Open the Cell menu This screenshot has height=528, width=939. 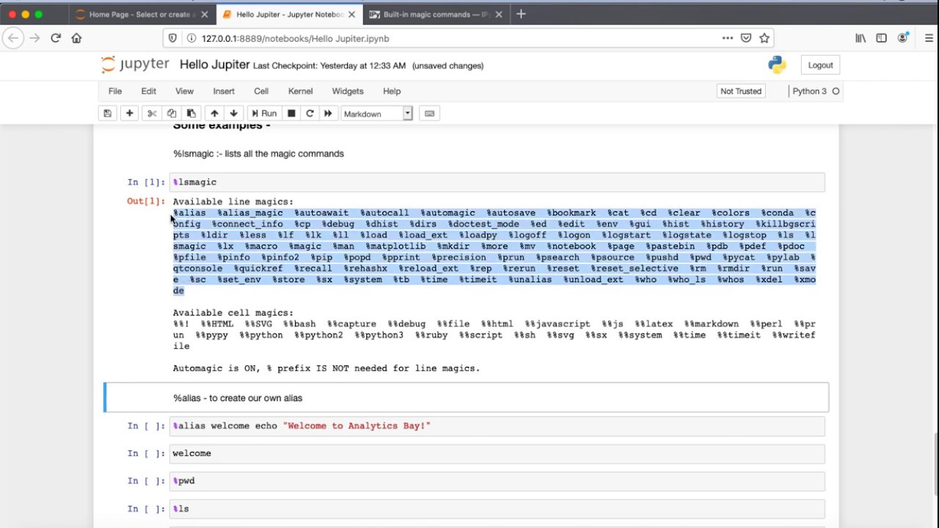point(261,91)
